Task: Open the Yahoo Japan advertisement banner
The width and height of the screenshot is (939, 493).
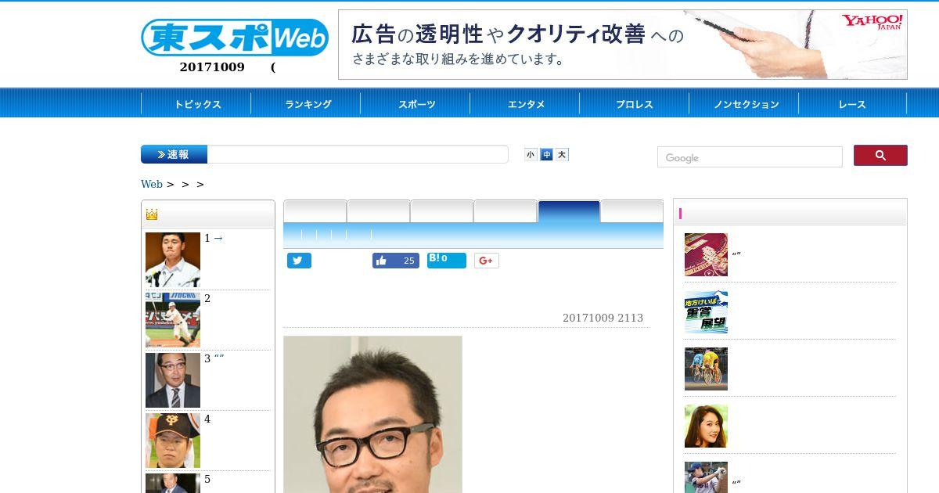Action: (x=623, y=45)
